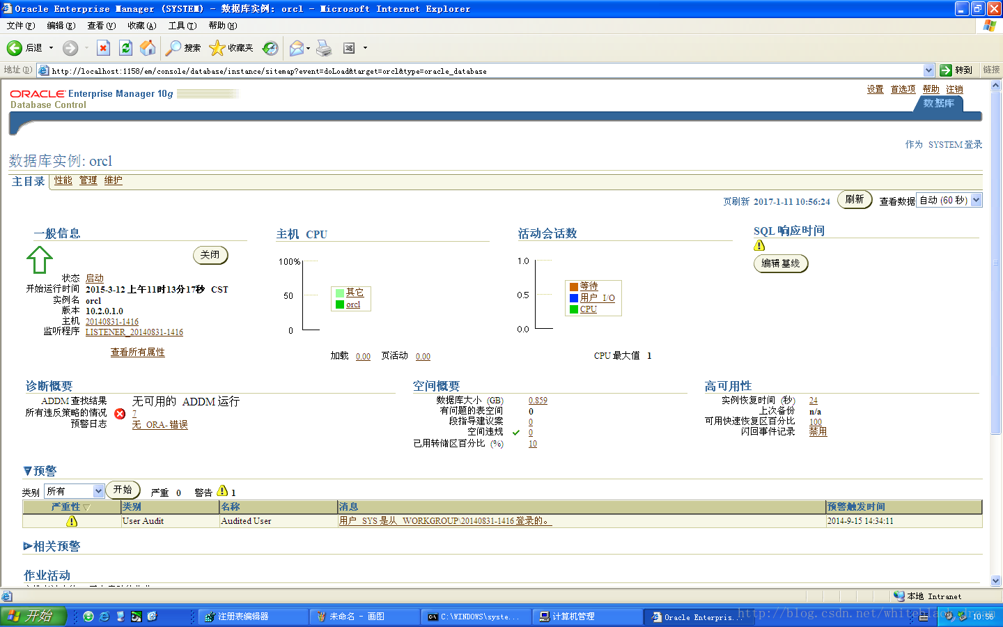Click the Print icon in toolbar
The width and height of the screenshot is (1003, 627).
324,48
